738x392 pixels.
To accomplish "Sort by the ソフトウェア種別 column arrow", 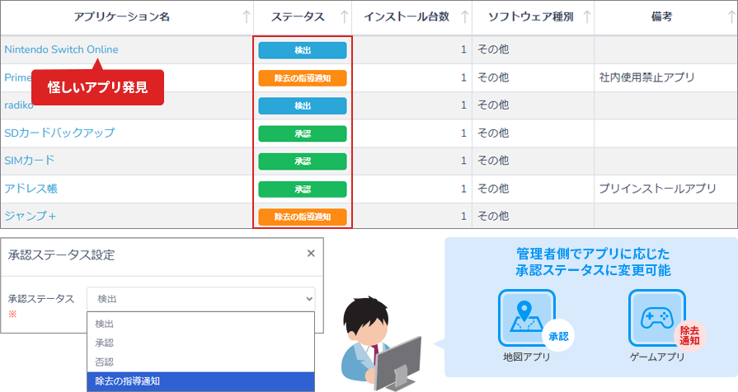I will tap(587, 17).
